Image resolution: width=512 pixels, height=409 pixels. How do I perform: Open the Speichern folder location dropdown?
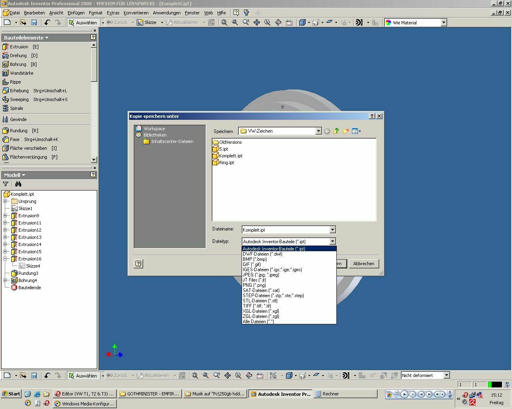[318, 131]
